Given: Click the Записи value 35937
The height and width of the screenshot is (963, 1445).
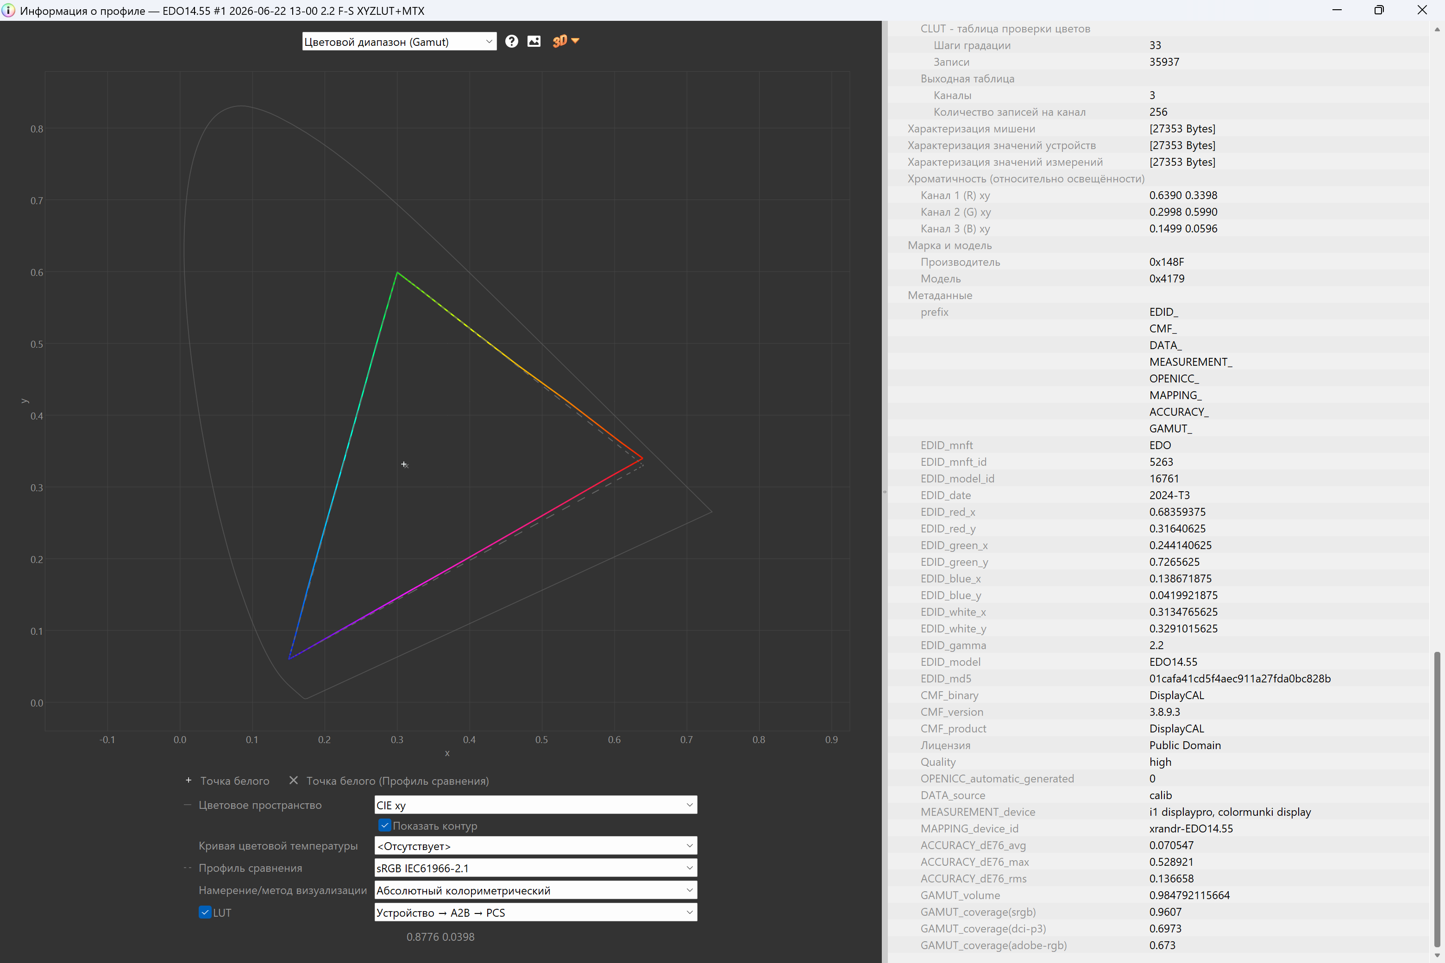Looking at the screenshot, I should click(x=1164, y=62).
